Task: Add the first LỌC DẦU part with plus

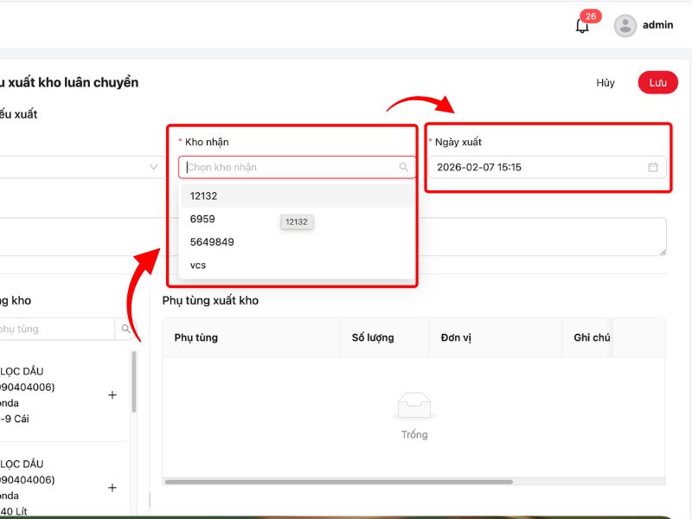Action: (112, 395)
